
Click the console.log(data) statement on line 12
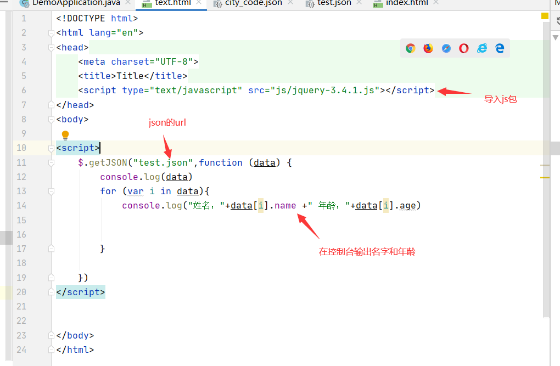(147, 177)
